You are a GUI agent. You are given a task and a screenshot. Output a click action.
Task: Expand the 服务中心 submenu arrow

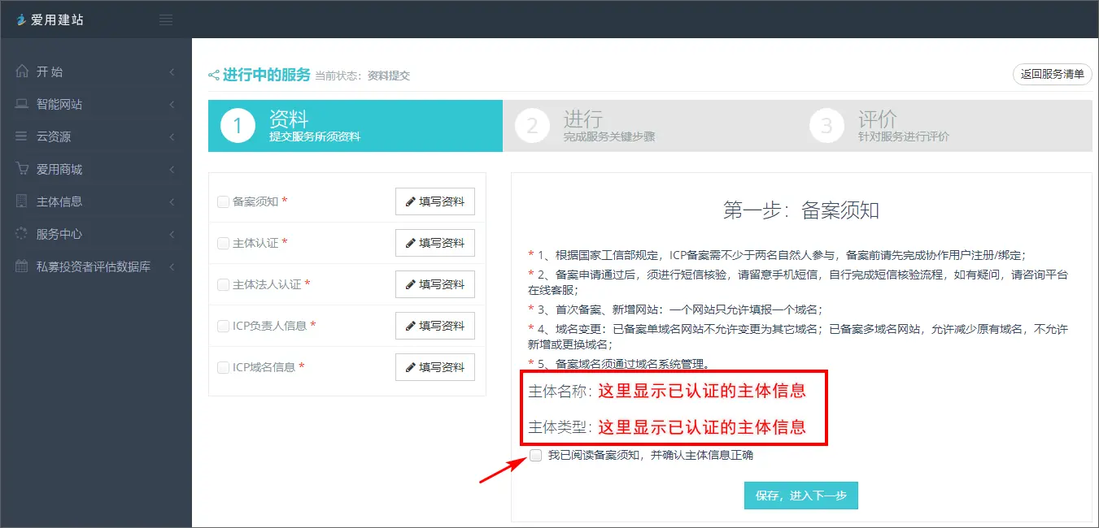[172, 235]
